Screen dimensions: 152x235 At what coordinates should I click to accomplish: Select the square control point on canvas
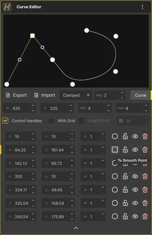click(x=32, y=36)
